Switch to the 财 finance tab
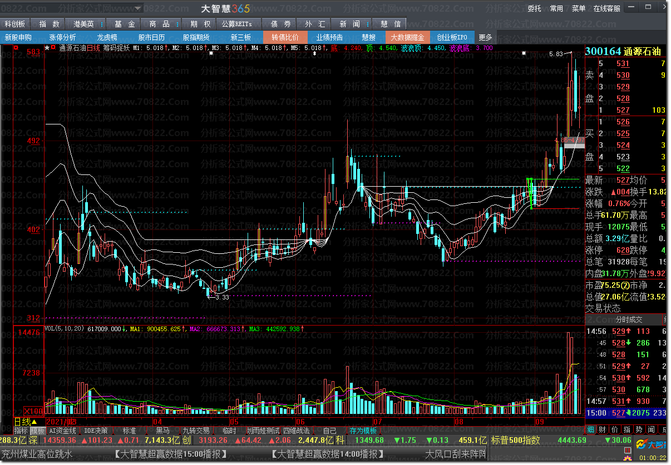Image resolution: width=671 pixels, height=465 pixels. click(x=602, y=429)
